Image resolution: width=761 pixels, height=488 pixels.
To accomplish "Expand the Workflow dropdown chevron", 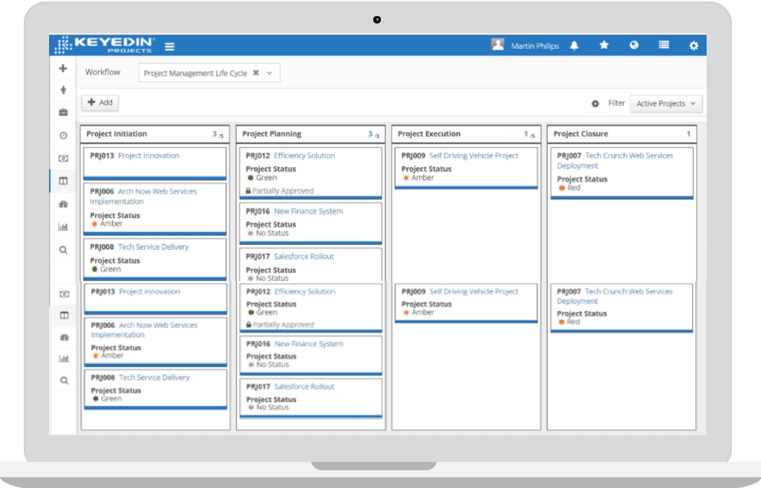I will (269, 74).
